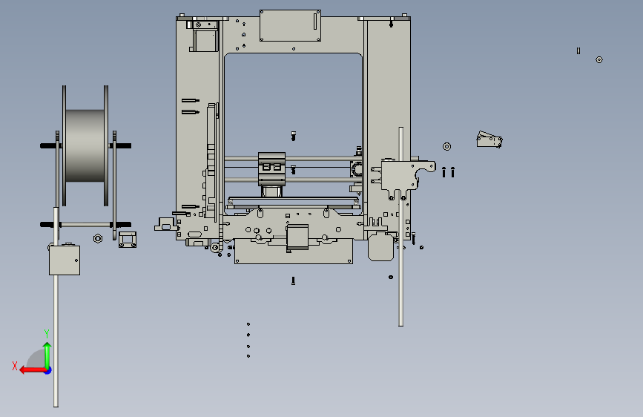This screenshot has width=643, height=417.
Task: Select the small square bracket beside hex nut
Action: tap(128, 240)
